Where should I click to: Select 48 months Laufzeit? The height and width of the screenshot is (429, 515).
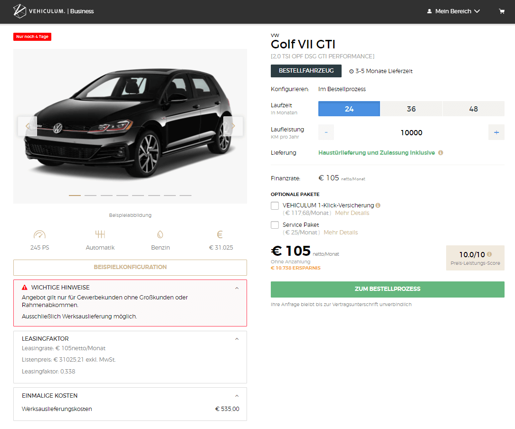[x=473, y=109]
